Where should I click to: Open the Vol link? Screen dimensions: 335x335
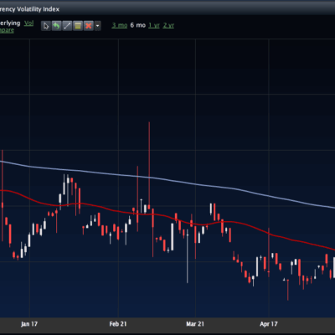tap(28, 23)
